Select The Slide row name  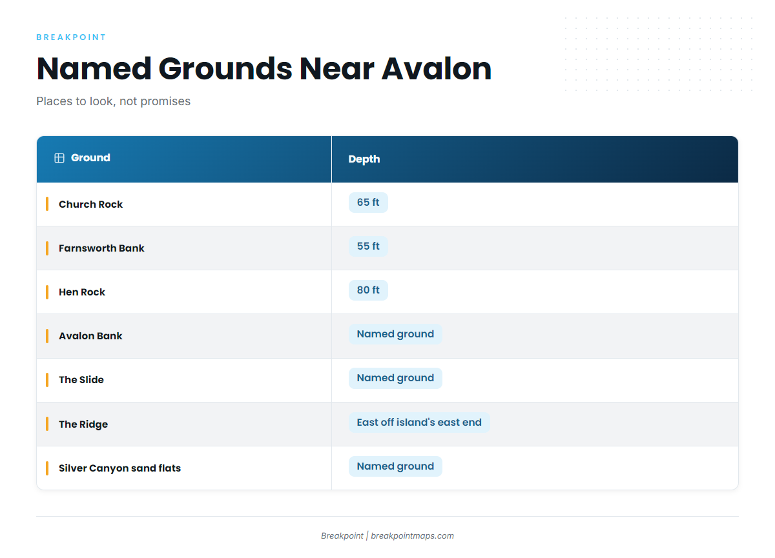(81, 380)
